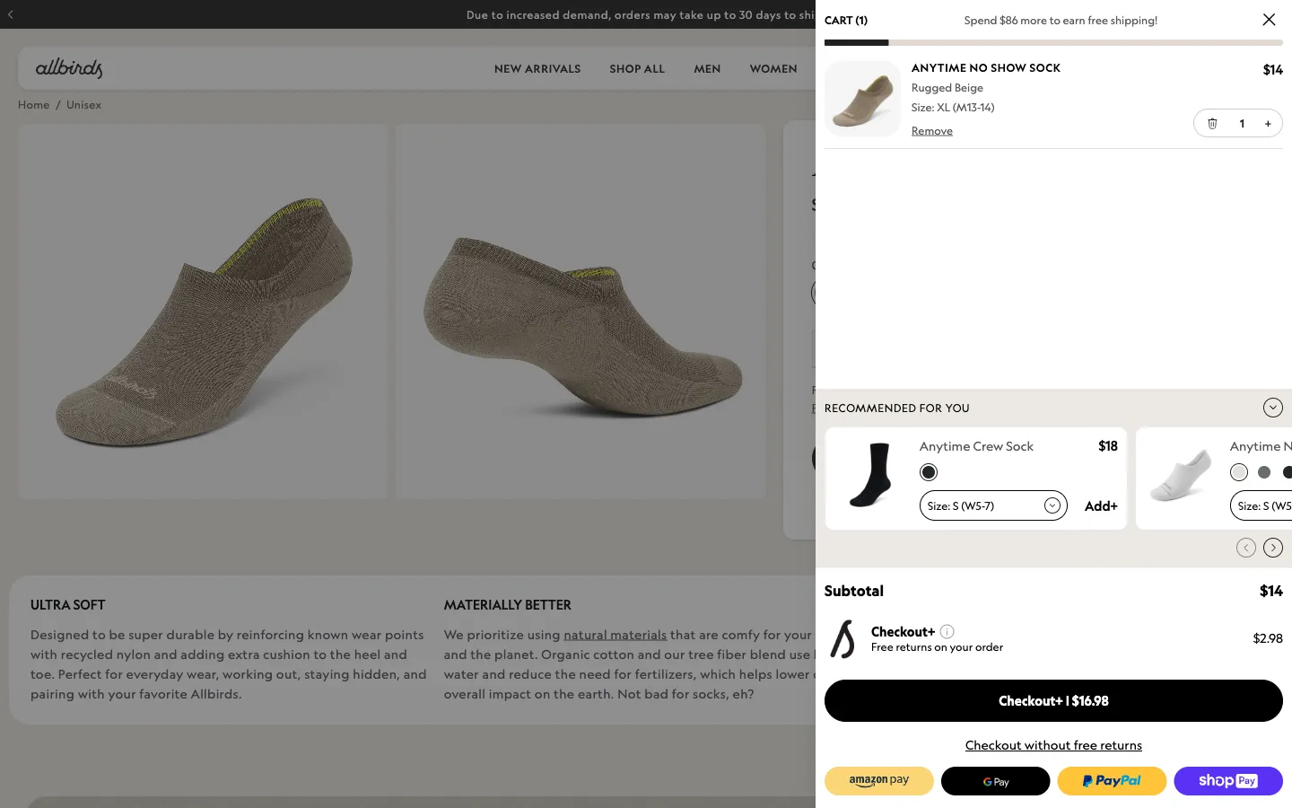Image resolution: width=1292 pixels, height=808 pixels.
Task: Show previous recommended product with left arrow
Action: click(x=1245, y=548)
